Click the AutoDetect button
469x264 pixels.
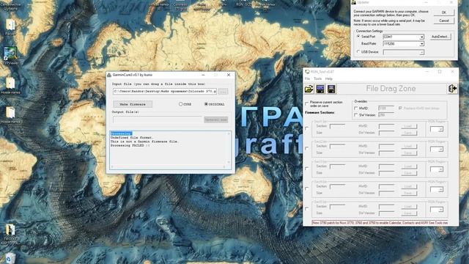click(x=440, y=37)
